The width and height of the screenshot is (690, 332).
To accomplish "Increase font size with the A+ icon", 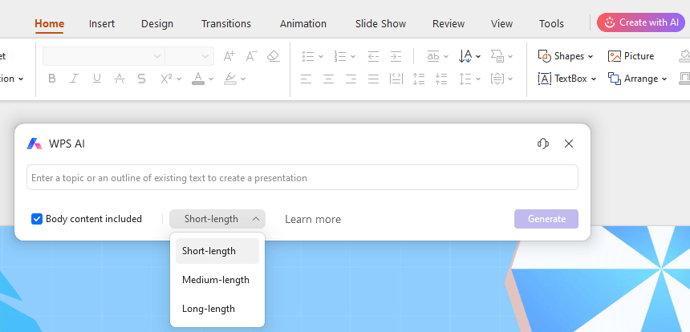I will [x=229, y=56].
